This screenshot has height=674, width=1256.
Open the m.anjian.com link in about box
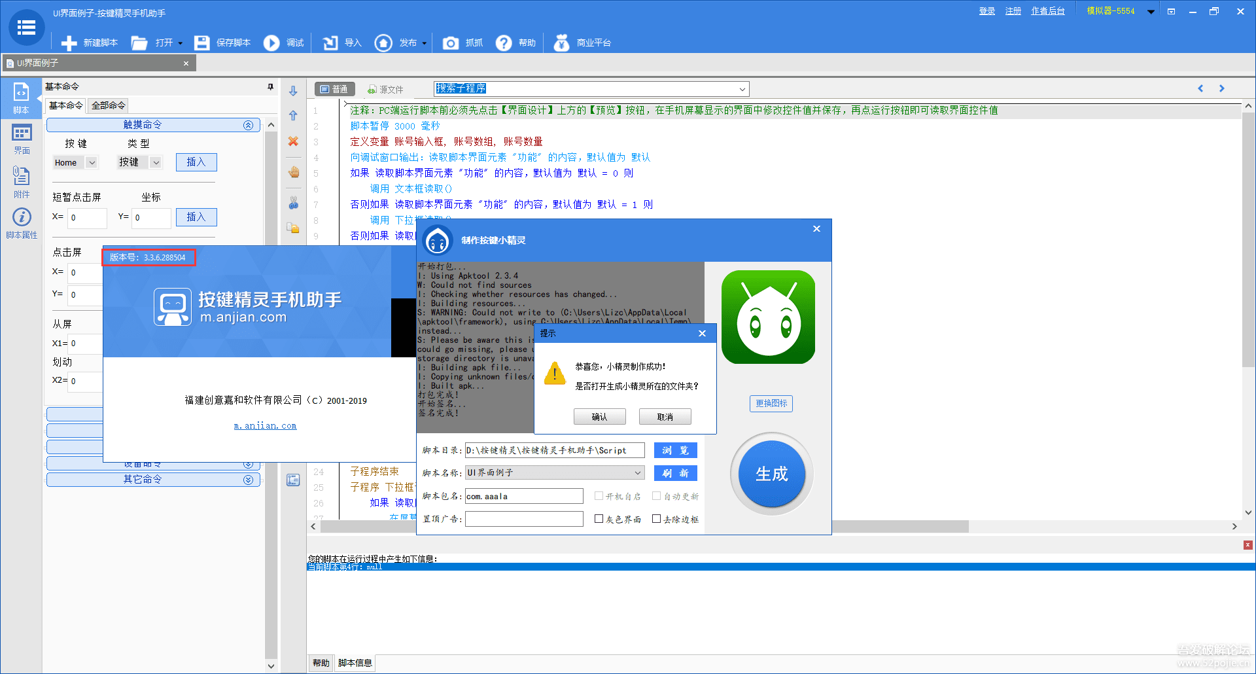(265, 426)
